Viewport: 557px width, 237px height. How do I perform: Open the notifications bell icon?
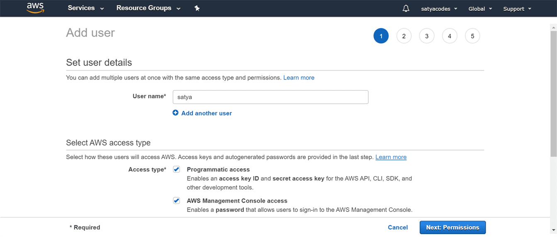406,8
